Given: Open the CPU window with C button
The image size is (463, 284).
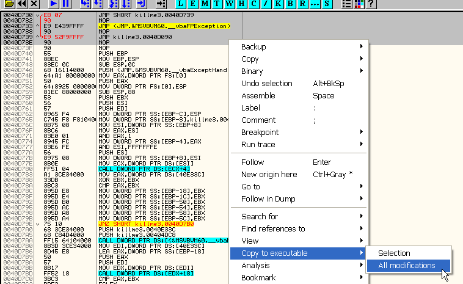Looking at the screenshot, I should (253, 4).
